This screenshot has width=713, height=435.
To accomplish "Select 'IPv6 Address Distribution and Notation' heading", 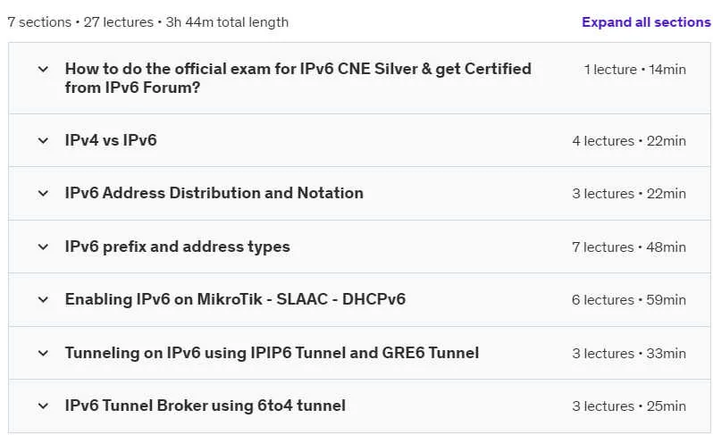I will pos(214,193).
